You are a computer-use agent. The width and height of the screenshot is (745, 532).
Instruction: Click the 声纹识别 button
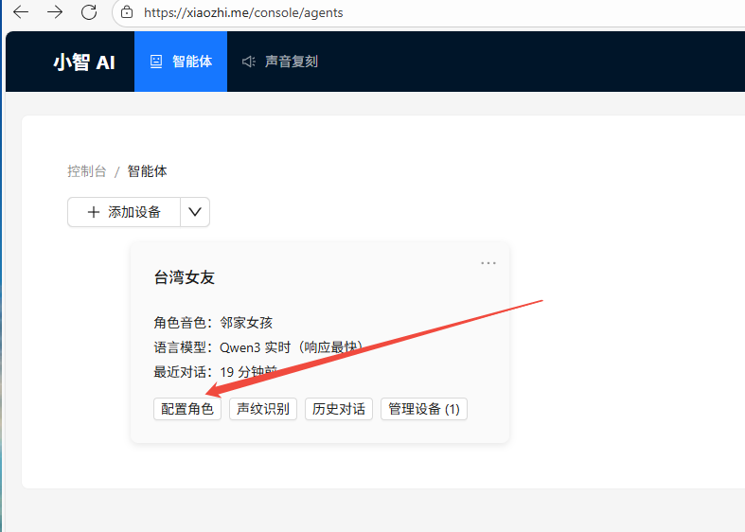click(263, 409)
